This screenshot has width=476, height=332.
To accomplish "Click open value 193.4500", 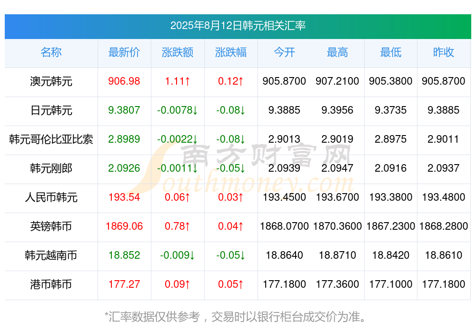I will coord(284,197).
